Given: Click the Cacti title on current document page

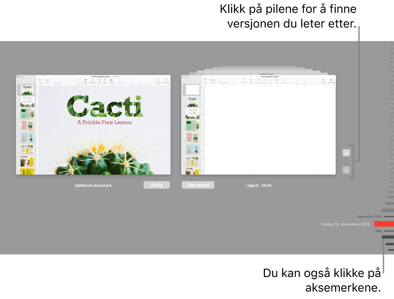Looking at the screenshot, I should pyautogui.click(x=105, y=106).
